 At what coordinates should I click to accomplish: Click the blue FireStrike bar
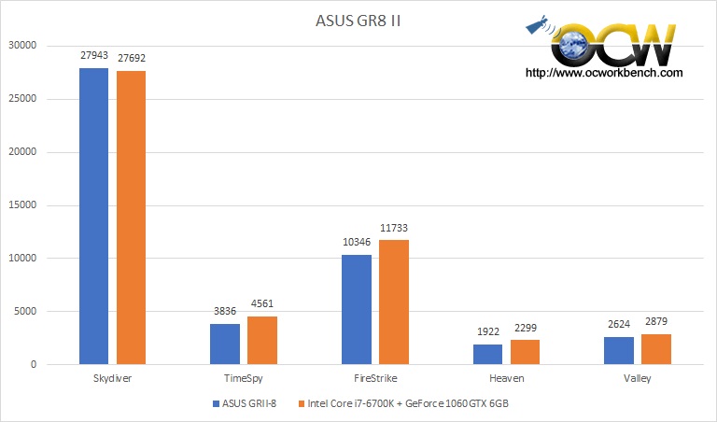pyautogui.click(x=357, y=310)
